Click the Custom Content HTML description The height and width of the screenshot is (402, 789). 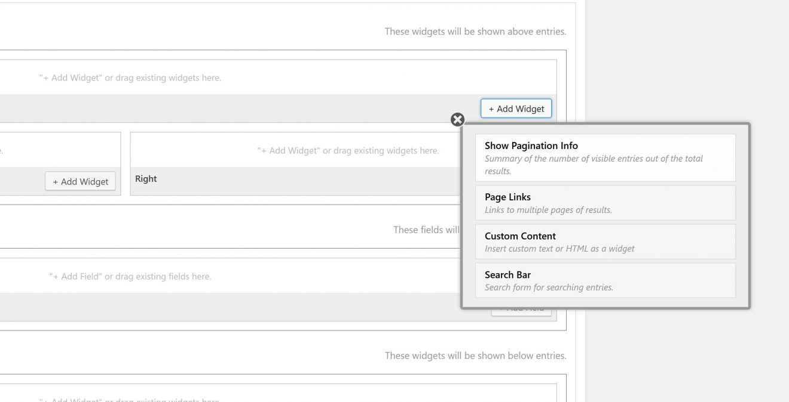pyautogui.click(x=559, y=248)
